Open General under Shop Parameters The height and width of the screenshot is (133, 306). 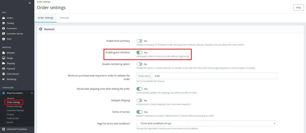pos(10,98)
